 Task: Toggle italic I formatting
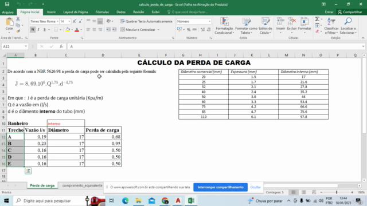38,30
